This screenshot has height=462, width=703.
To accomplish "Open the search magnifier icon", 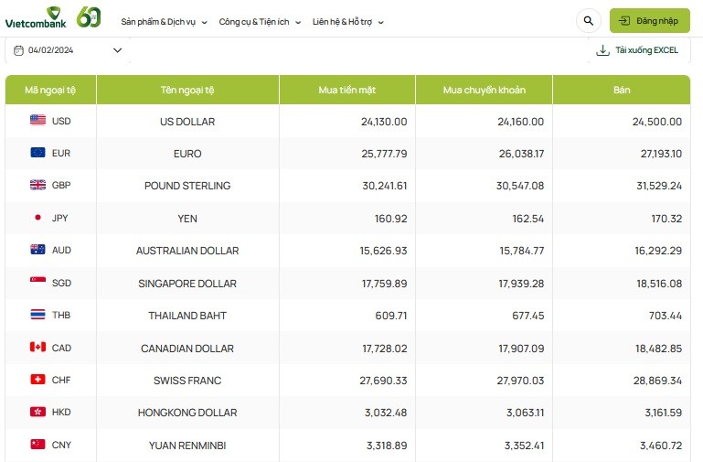I will click(x=587, y=20).
